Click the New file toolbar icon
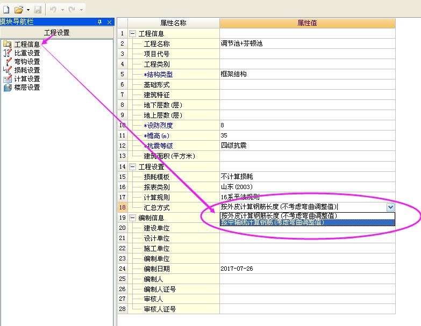The height and width of the screenshot is (326, 421). coord(6,10)
